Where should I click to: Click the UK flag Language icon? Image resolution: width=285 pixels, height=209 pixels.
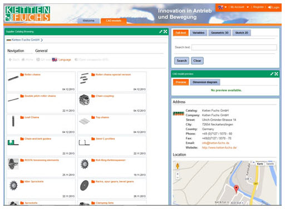[x=55, y=59]
